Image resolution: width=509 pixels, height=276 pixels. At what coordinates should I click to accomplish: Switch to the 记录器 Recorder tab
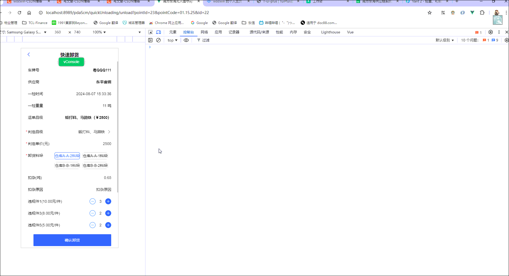point(234,32)
